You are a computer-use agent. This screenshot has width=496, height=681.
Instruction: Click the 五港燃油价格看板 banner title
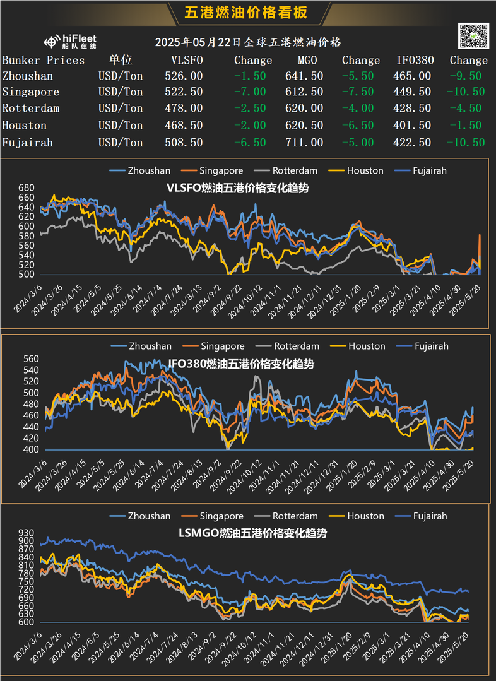[246, 12]
